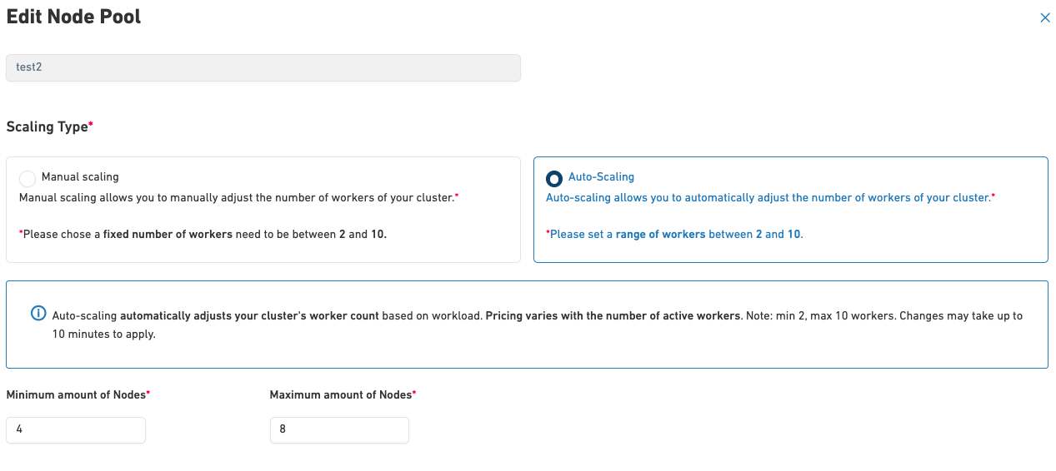Click the "Minimum amount of Nodes" label
Screen dimensions: 1056x471
pos(75,394)
